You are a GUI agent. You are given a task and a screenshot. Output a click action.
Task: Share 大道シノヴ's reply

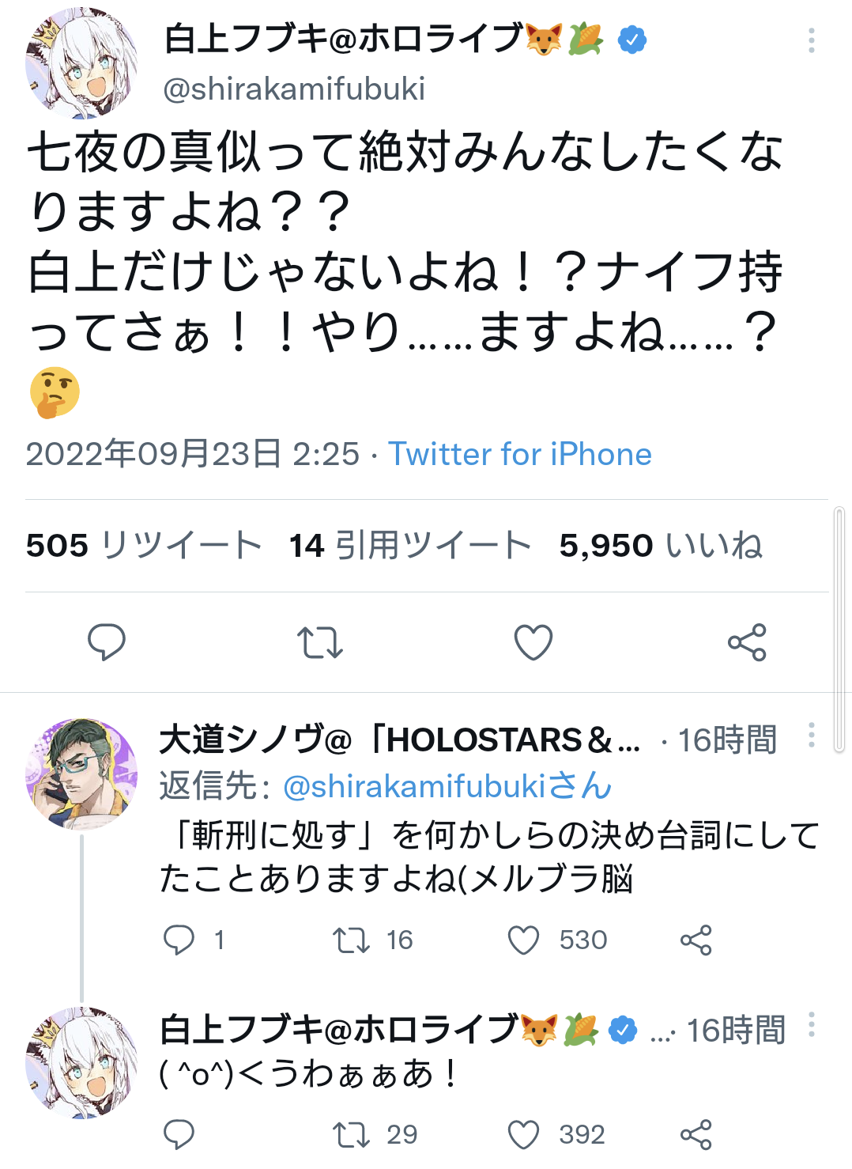[696, 940]
